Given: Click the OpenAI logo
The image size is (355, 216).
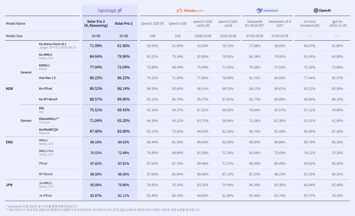Looking at the screenshot, I should coord(322,10).
